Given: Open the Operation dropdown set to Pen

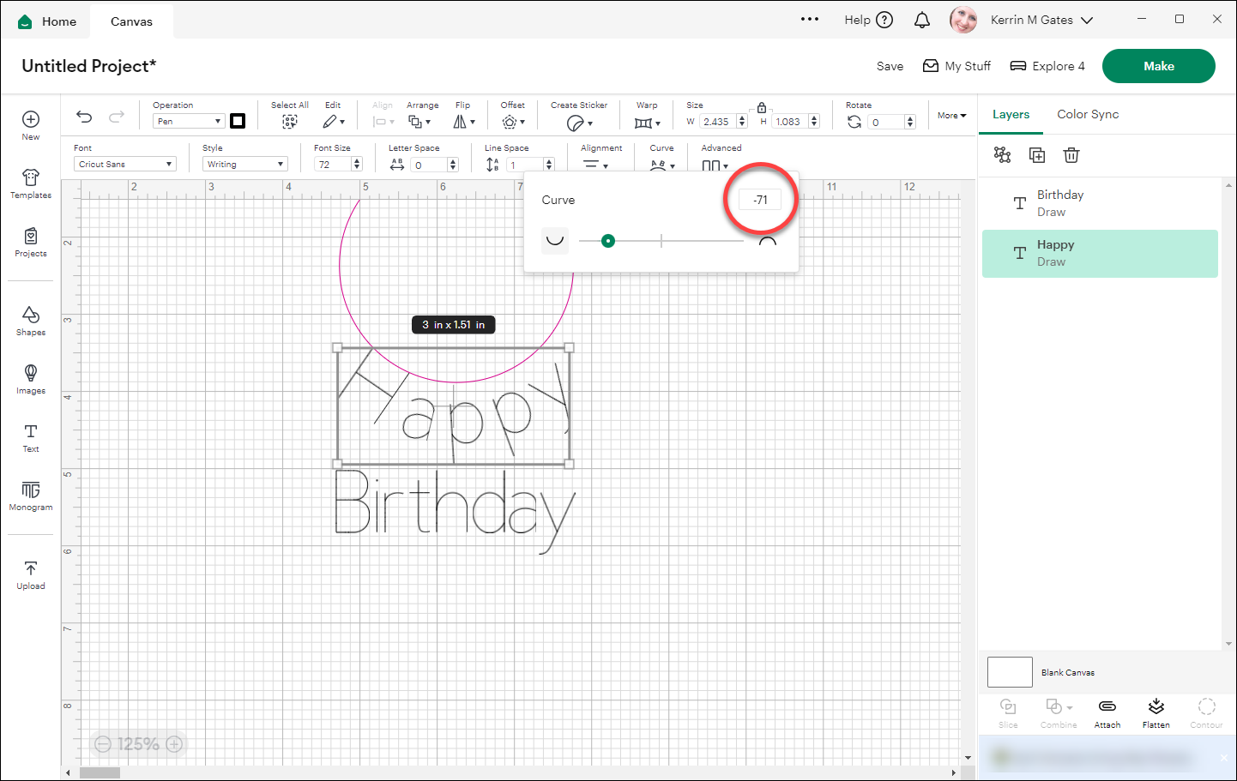Looking at the screenshot, I should coord(189,121).
